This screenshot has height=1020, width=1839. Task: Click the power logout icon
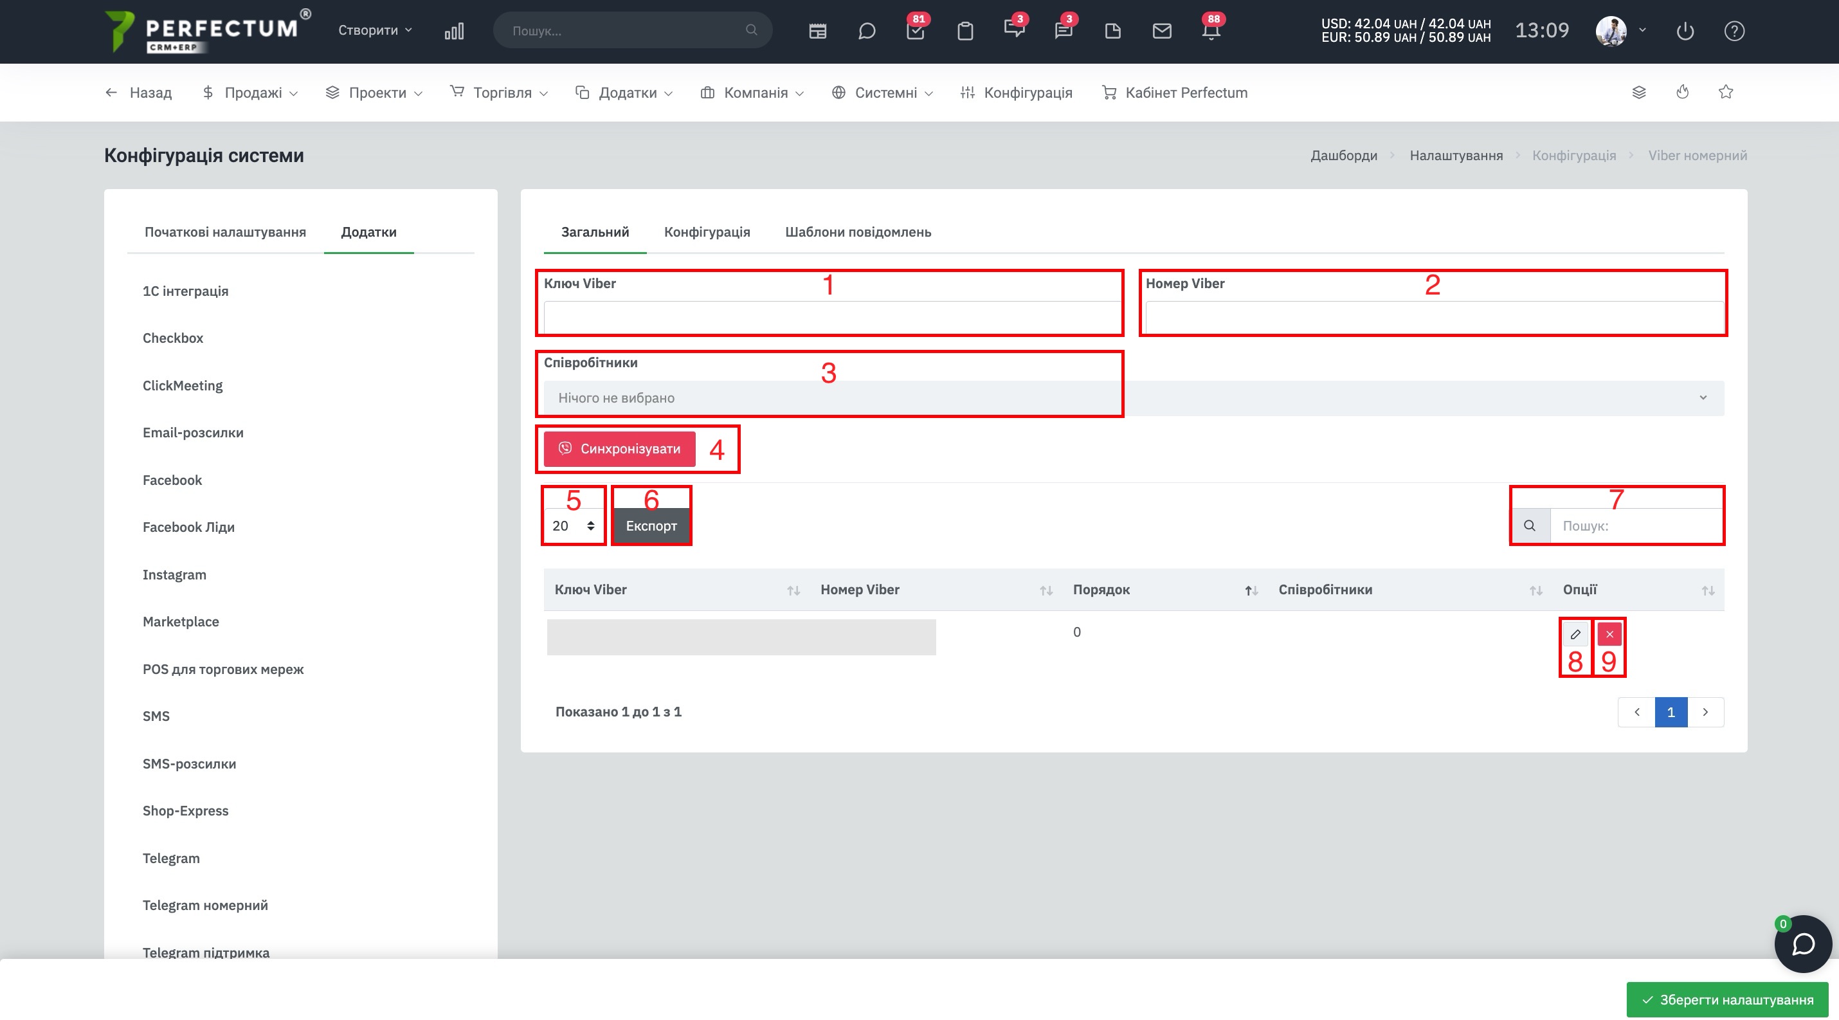[1685, 31]
